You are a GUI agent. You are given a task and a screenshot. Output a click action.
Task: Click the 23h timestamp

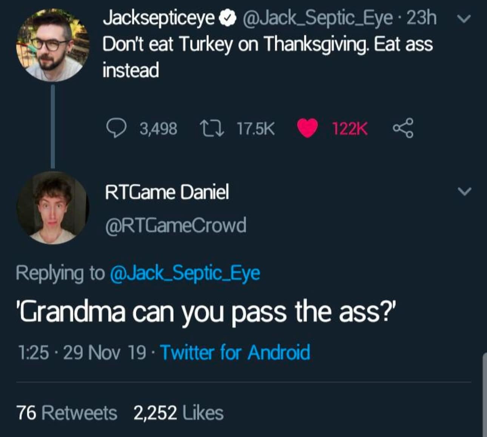pyautogui.click(x=421, y=18)
